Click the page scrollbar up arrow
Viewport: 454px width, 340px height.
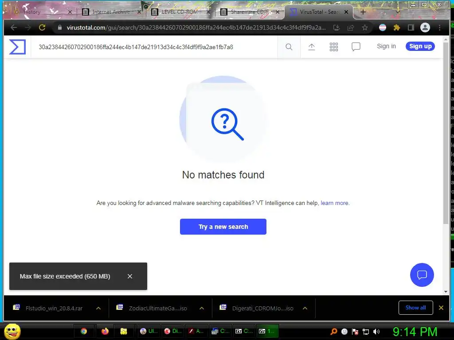coord(446,39)
